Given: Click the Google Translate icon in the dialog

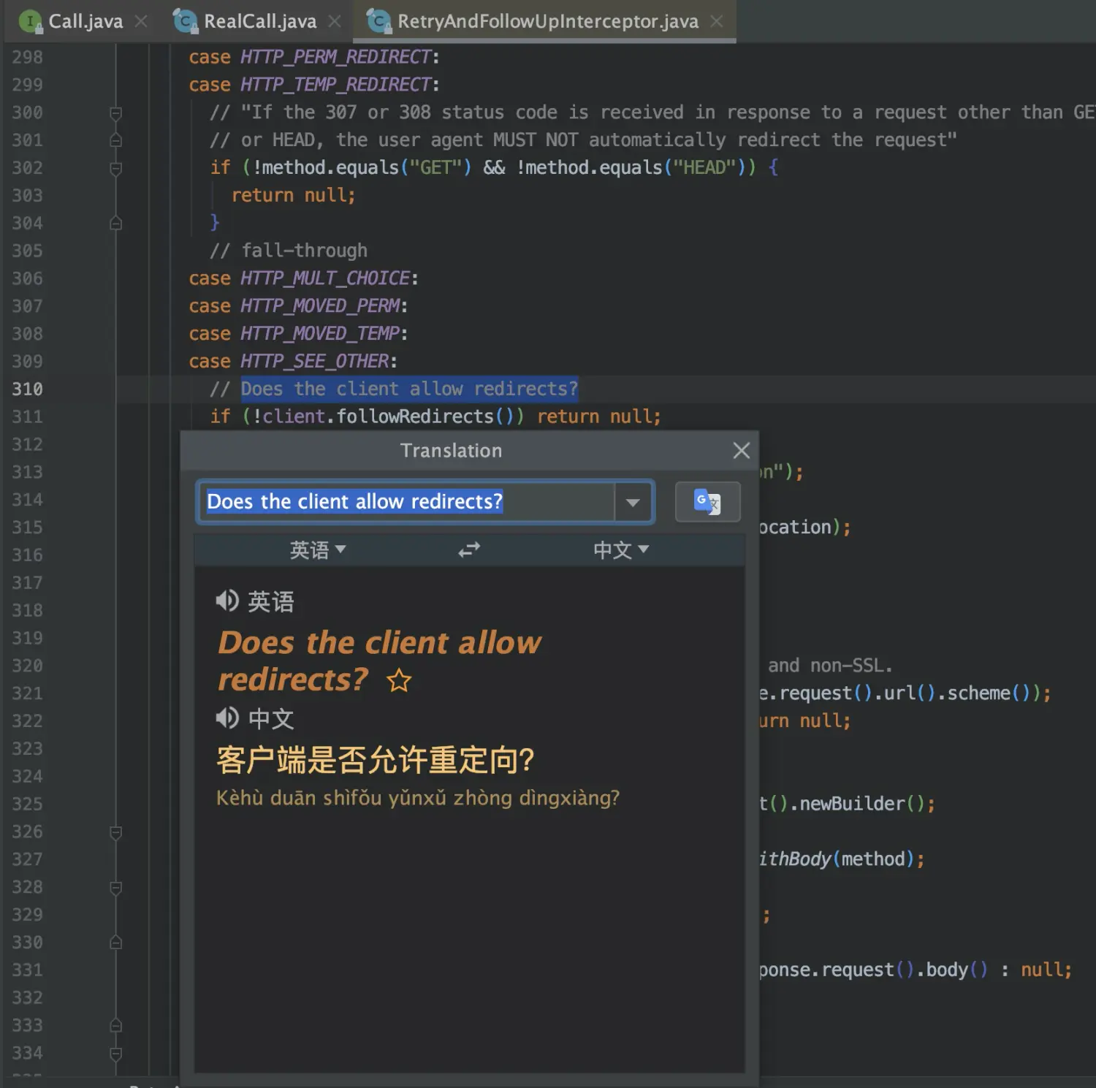Looking at the screenshot, I should (707, 502).
